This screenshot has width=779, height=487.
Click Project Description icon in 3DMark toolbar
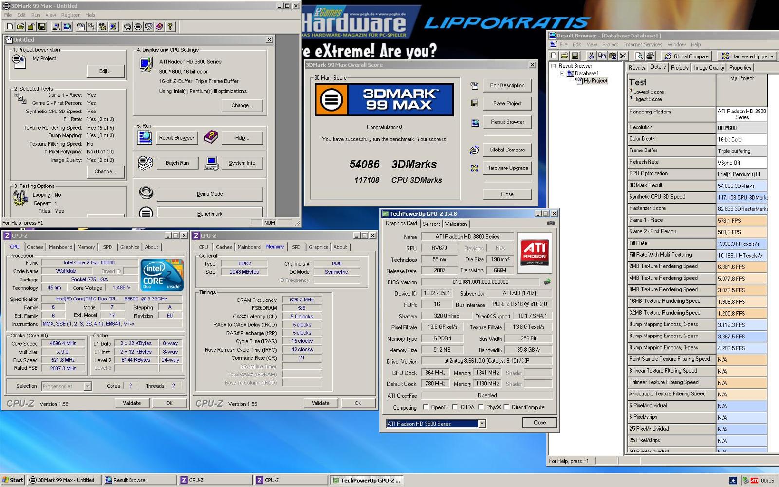pyautogui.click(x=81, y=27)
